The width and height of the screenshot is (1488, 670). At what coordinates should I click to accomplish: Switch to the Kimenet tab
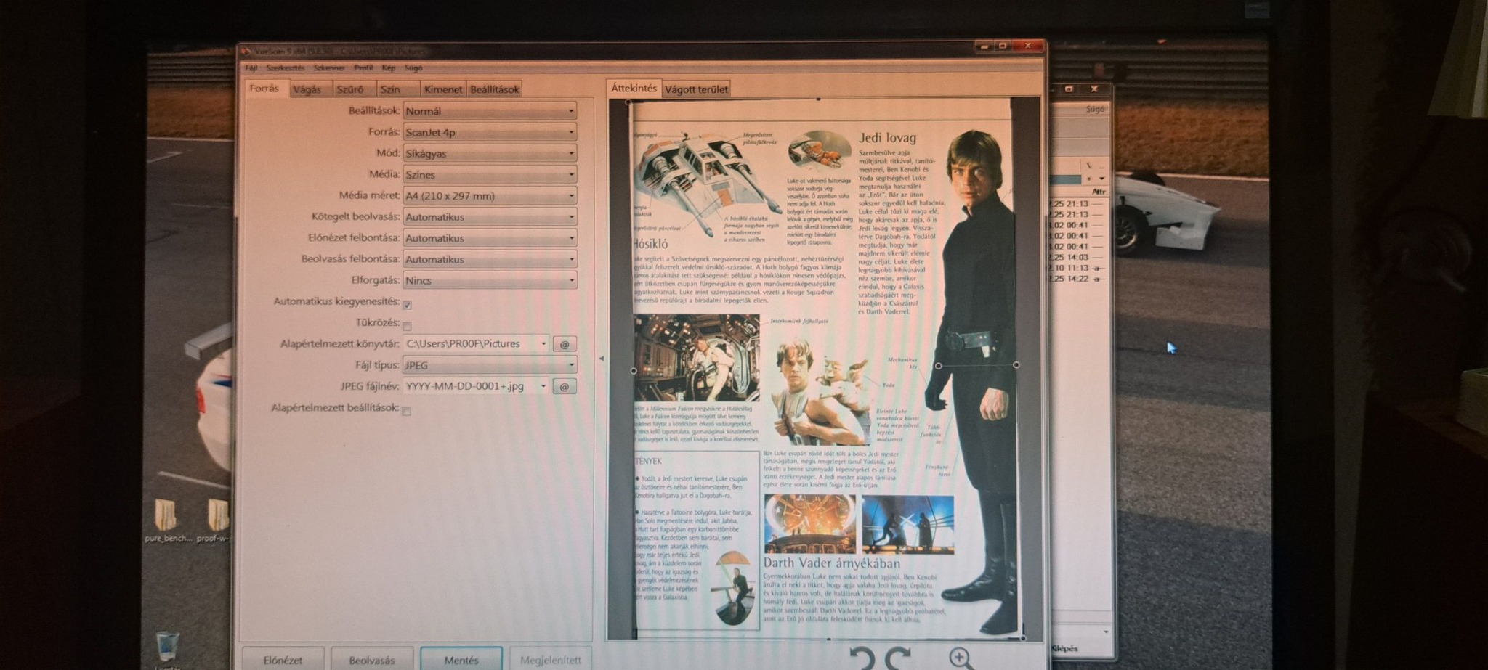442,89
